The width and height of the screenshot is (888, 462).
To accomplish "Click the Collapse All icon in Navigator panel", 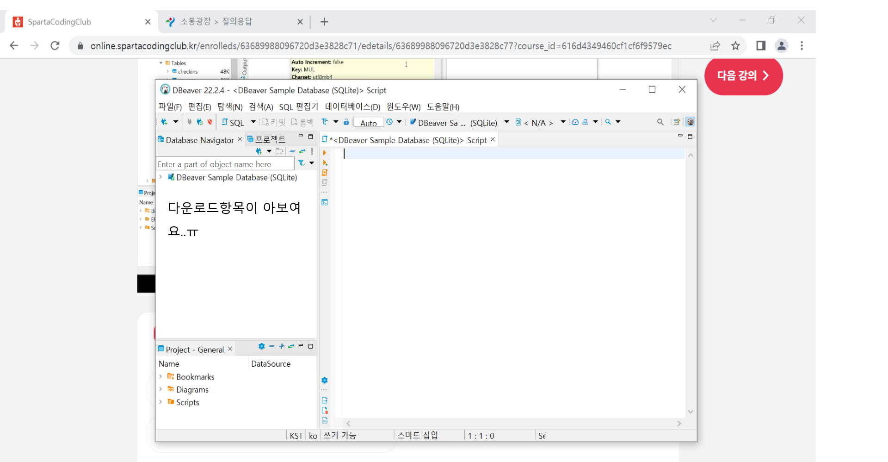I will 292,151.
